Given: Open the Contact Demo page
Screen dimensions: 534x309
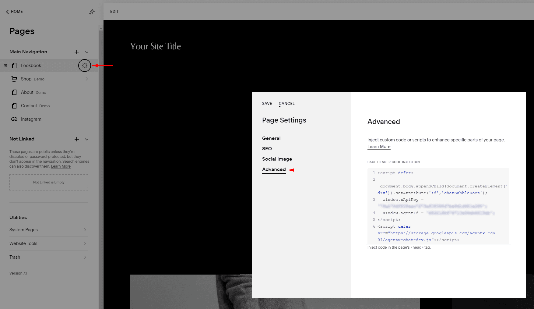Looking at the screenshot, I should tap(35, 106).
